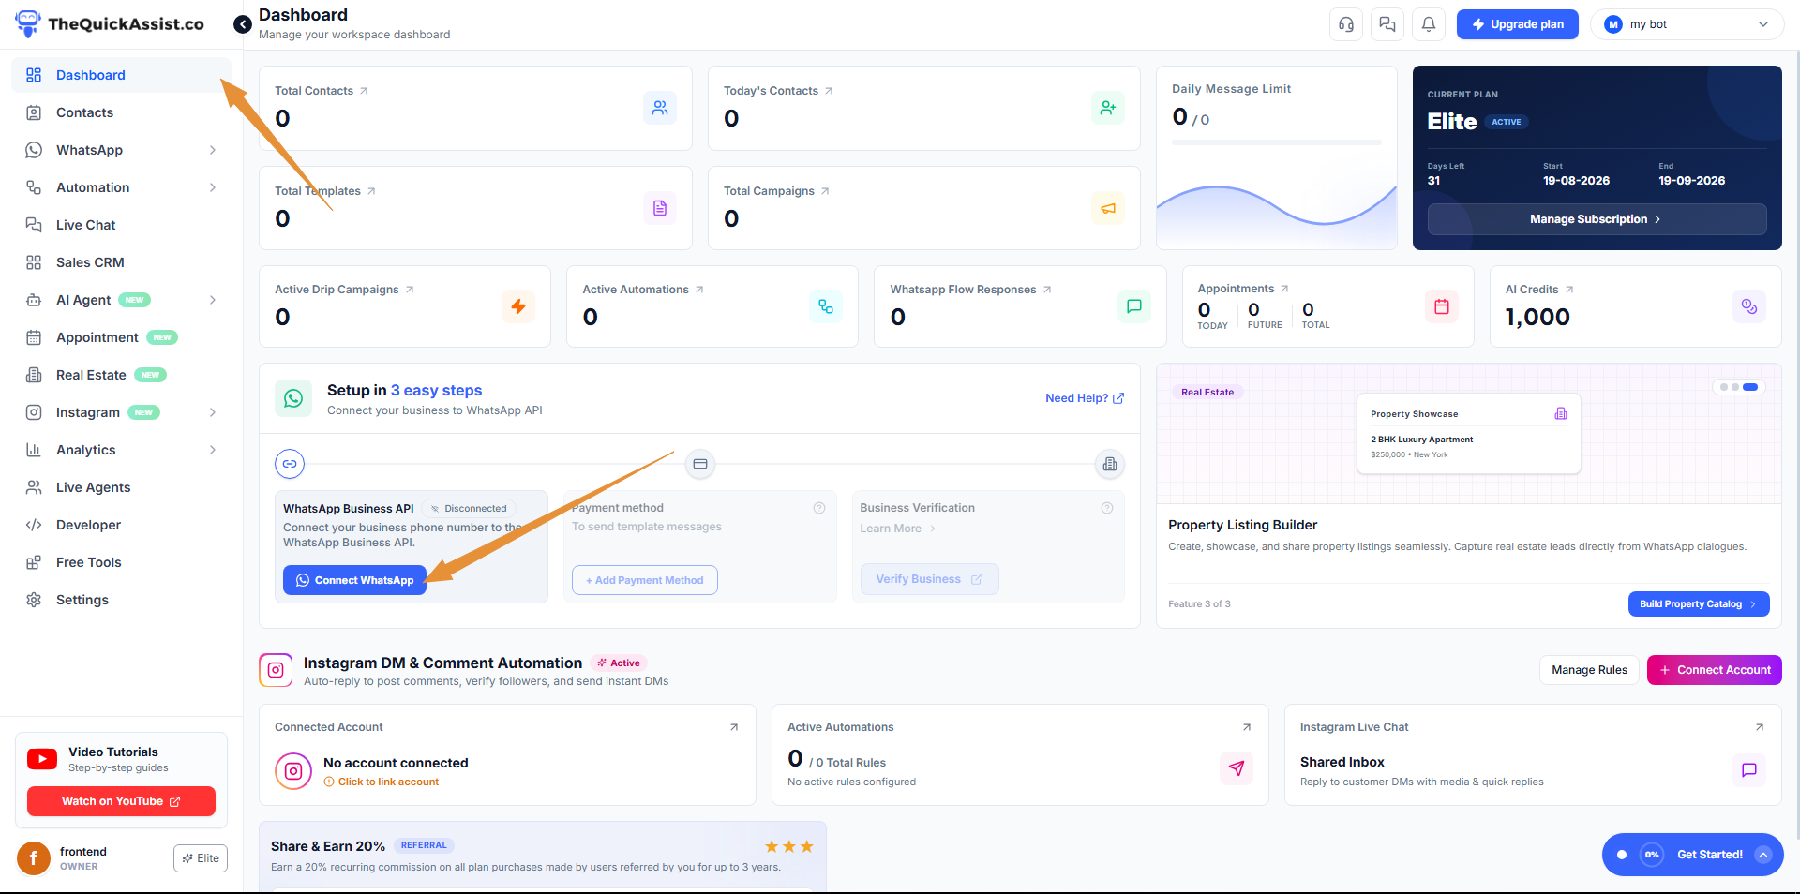Switch slide using the feature carousel dots
This screenshot has width=1800, height=894.
pos(1737,387)
